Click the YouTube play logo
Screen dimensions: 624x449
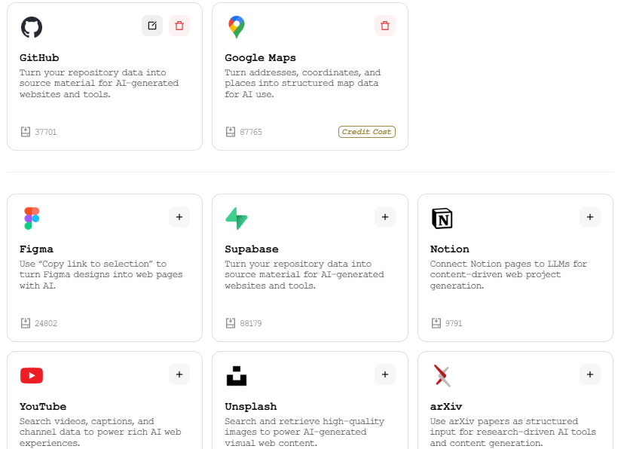pos(32,375)
